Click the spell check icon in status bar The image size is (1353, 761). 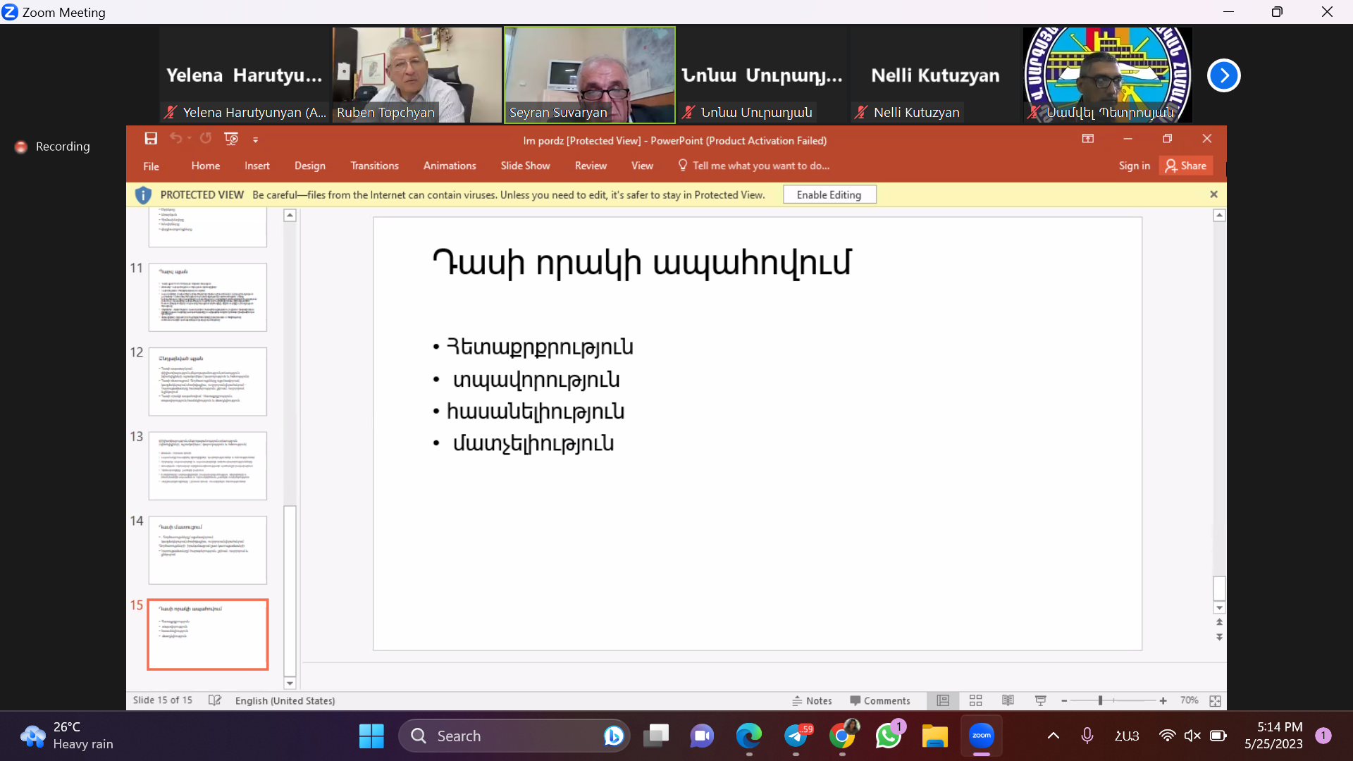pos(215,700)
